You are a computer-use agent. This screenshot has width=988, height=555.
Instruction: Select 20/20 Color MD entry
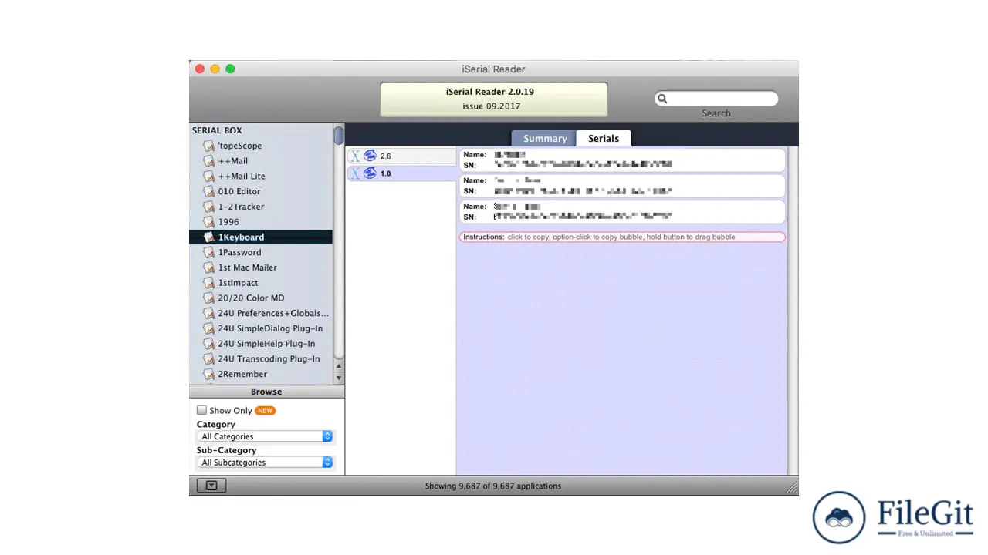click(261, 298)
